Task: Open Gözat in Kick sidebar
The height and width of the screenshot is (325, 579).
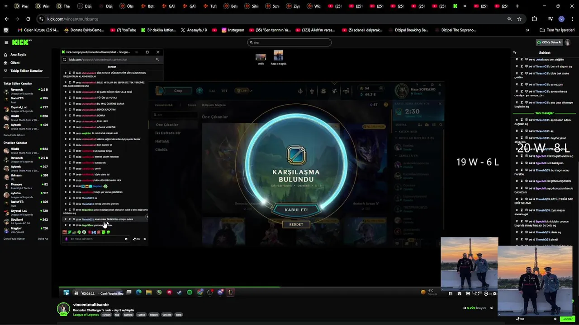Action: pos(15,62)
